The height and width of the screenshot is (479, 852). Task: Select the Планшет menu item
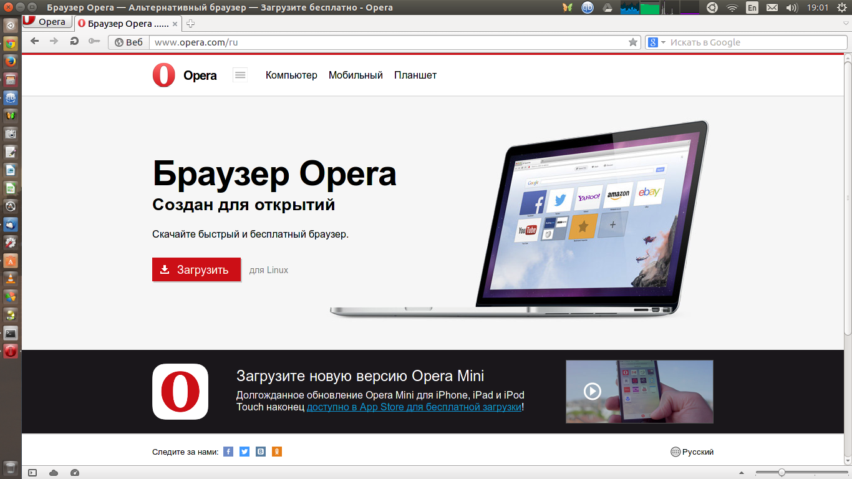point(415,75)
